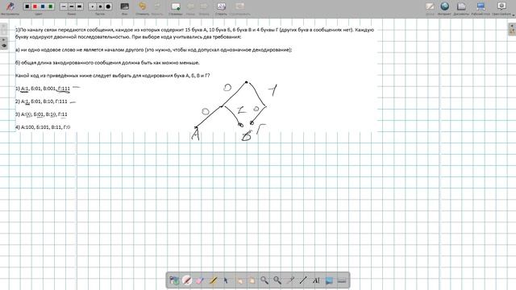Viewport: 516px width, 290px height.
Task: Select the pink eraser tool in bottom toolbar
Action: coord(200,280)
